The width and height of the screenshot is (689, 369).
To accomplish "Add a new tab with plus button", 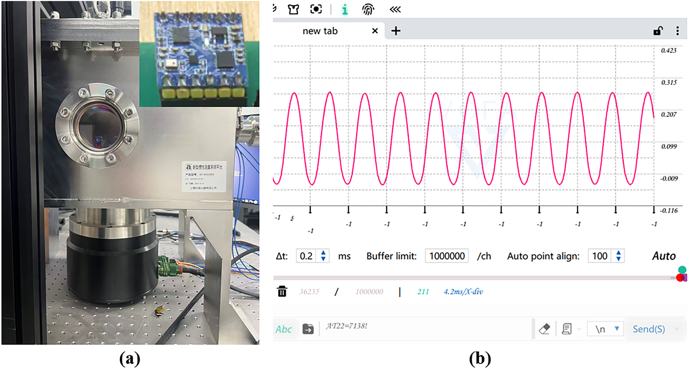I will [x=396, y=31].
